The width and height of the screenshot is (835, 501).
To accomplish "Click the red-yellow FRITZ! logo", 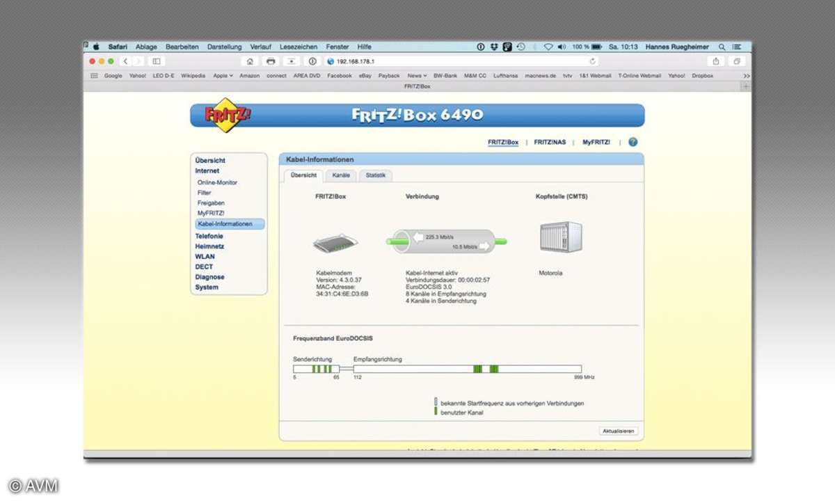I will [x=227, y=116].
